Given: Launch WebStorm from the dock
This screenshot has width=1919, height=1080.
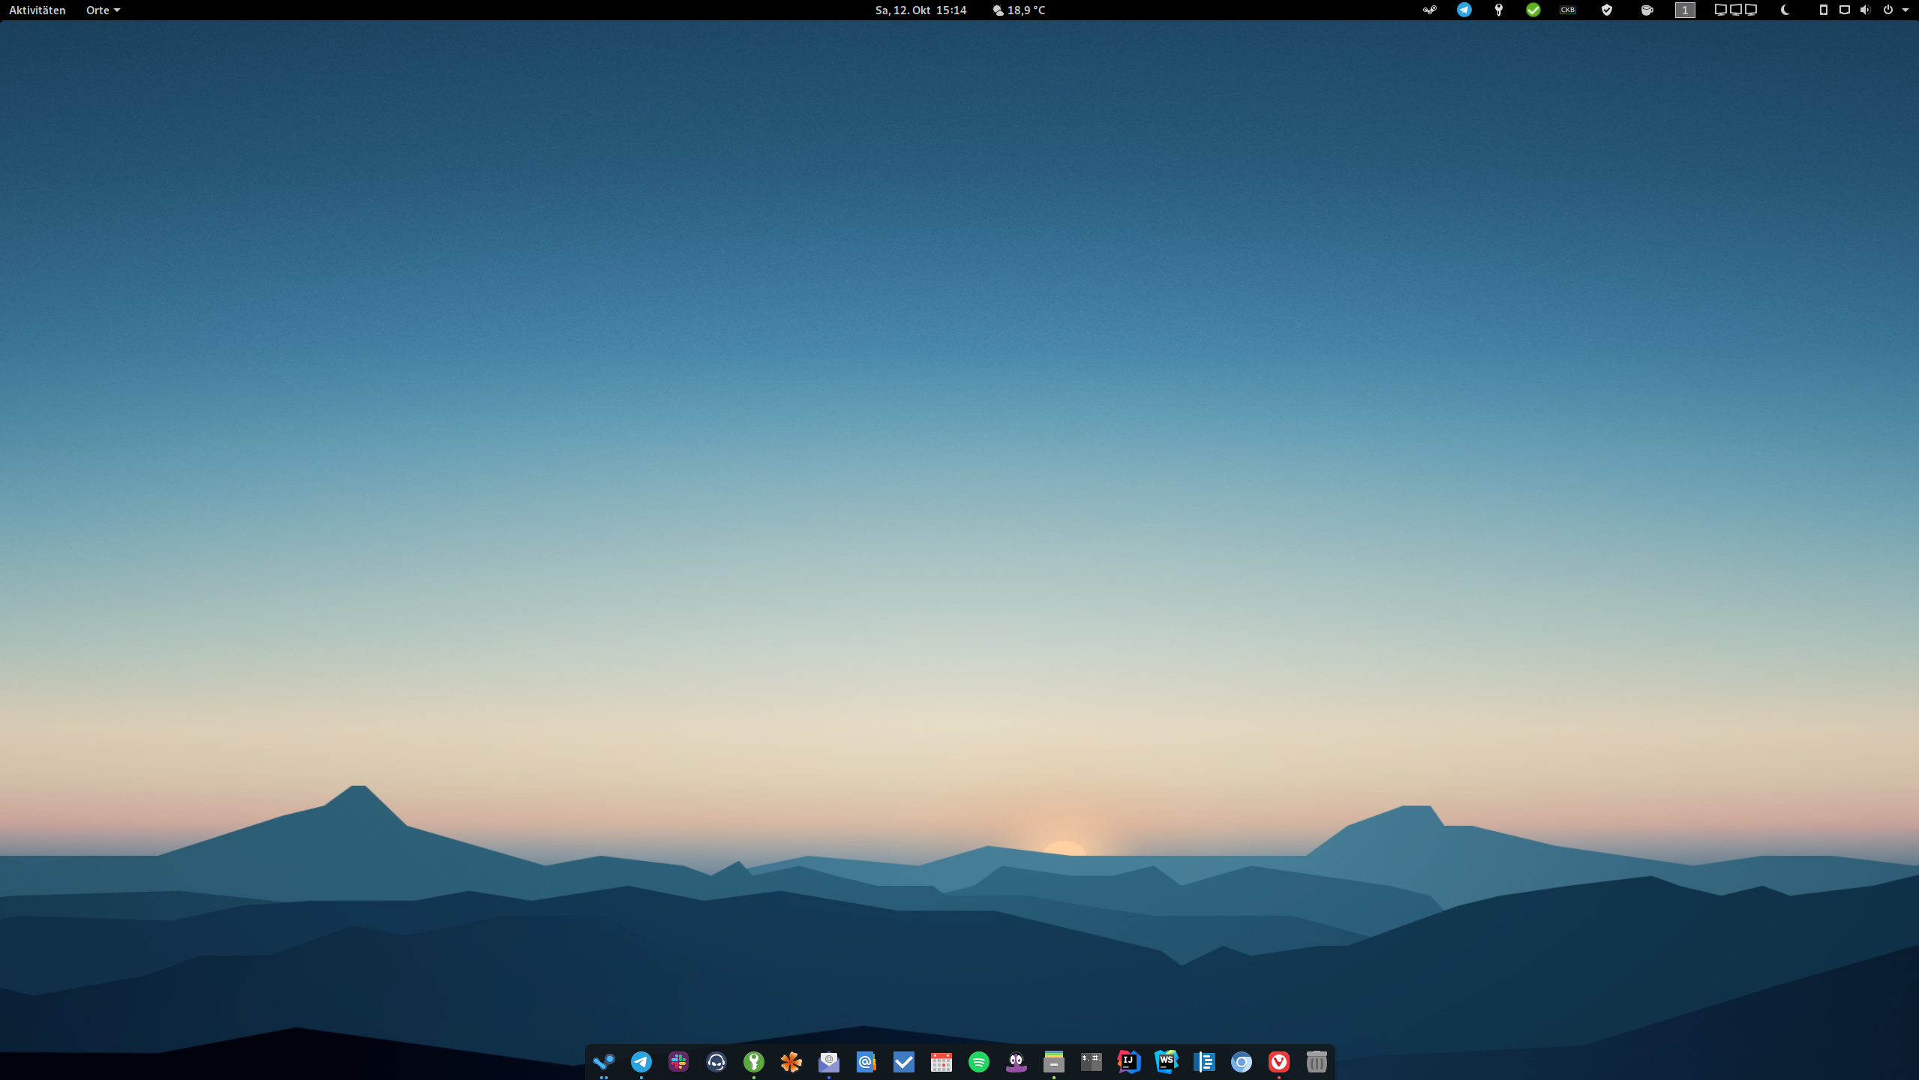Looking at the screenshot, I should pos(1166,1061).
